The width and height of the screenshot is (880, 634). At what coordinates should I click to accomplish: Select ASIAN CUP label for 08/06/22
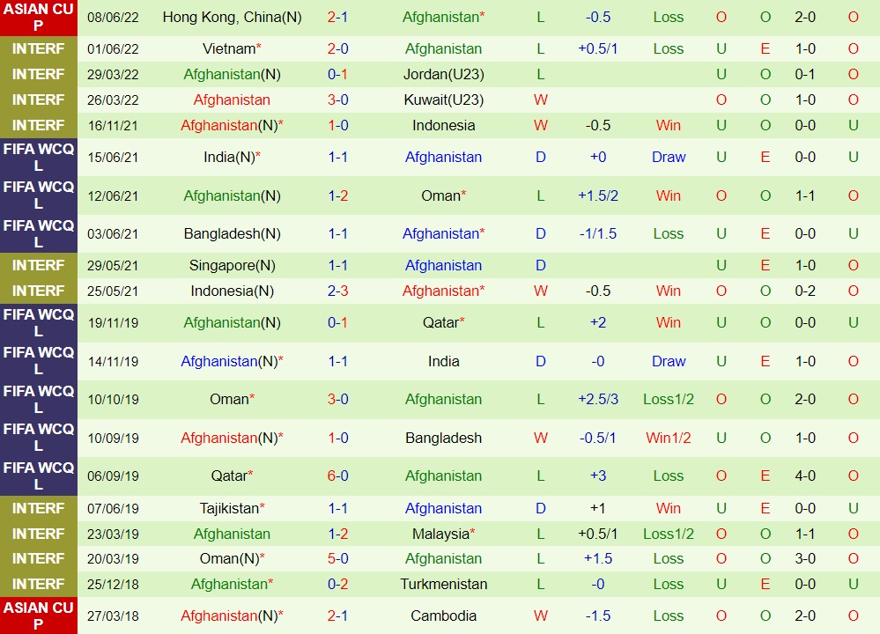pos(38,18)
